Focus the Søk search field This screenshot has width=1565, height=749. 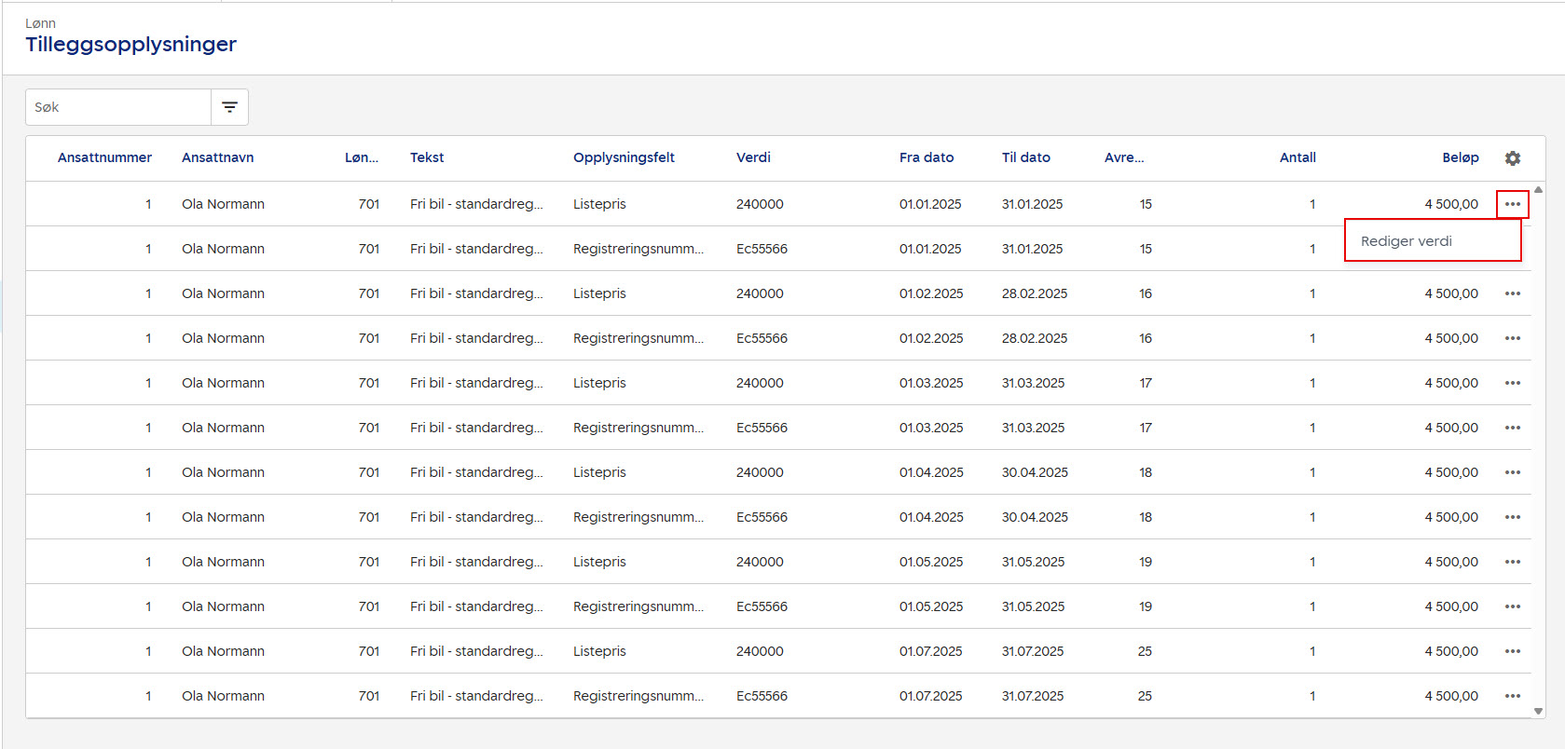coord(118,107)
